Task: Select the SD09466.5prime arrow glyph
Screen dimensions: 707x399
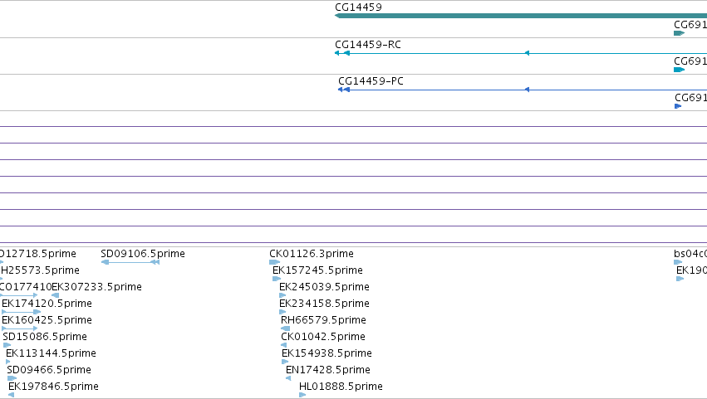Action: click(12, 378)
